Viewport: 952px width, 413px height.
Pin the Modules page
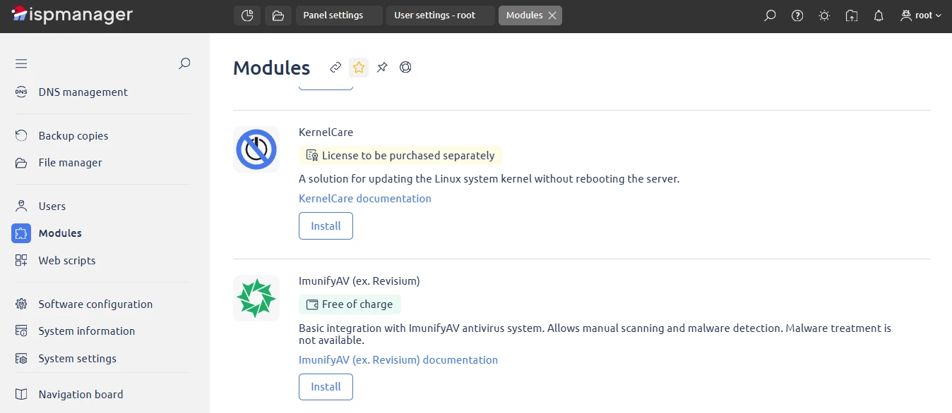coord(382,67)
